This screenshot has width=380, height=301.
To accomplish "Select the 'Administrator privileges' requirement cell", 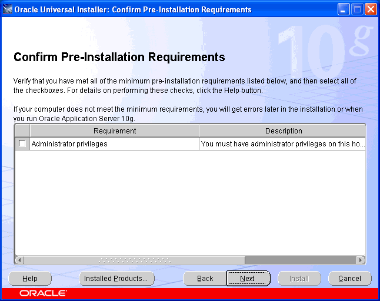I will [114, 144].
